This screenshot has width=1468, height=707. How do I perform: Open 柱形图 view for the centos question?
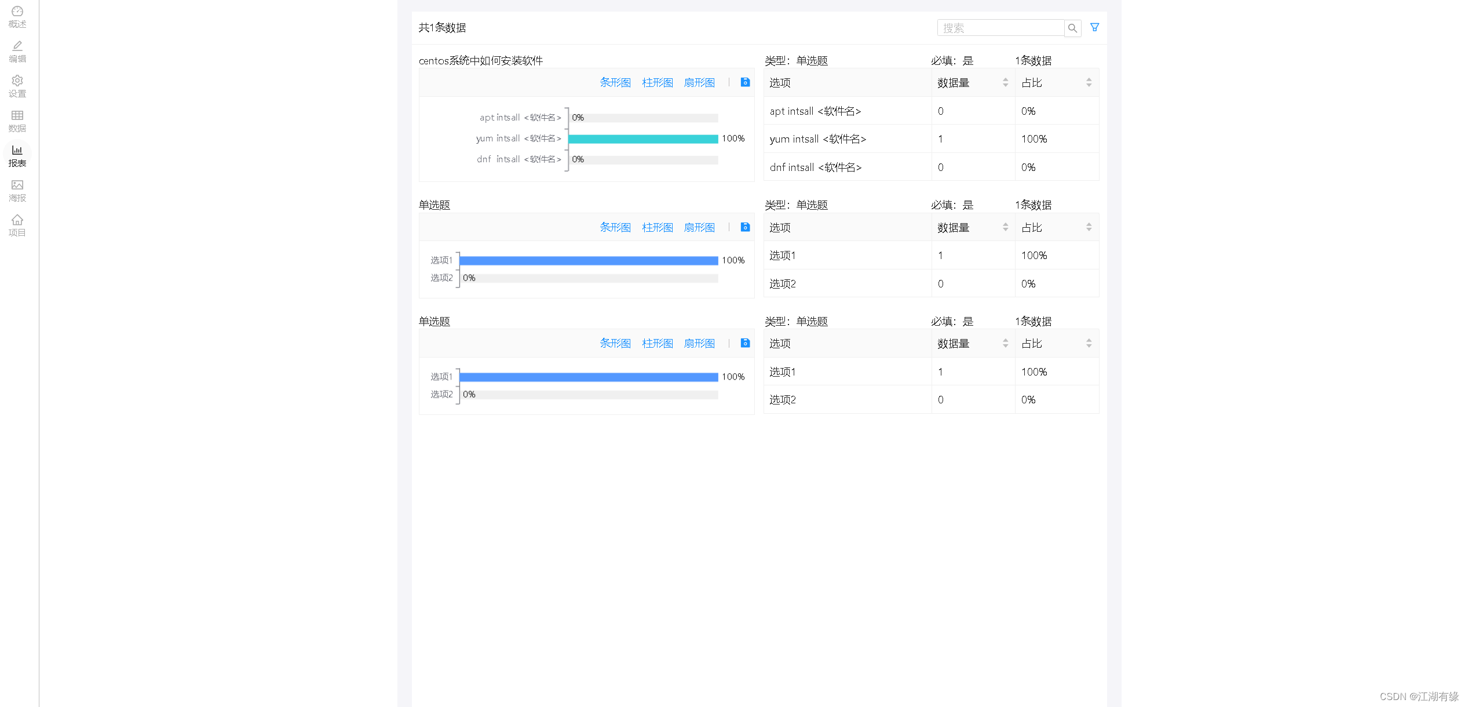(x=657, y=82)
